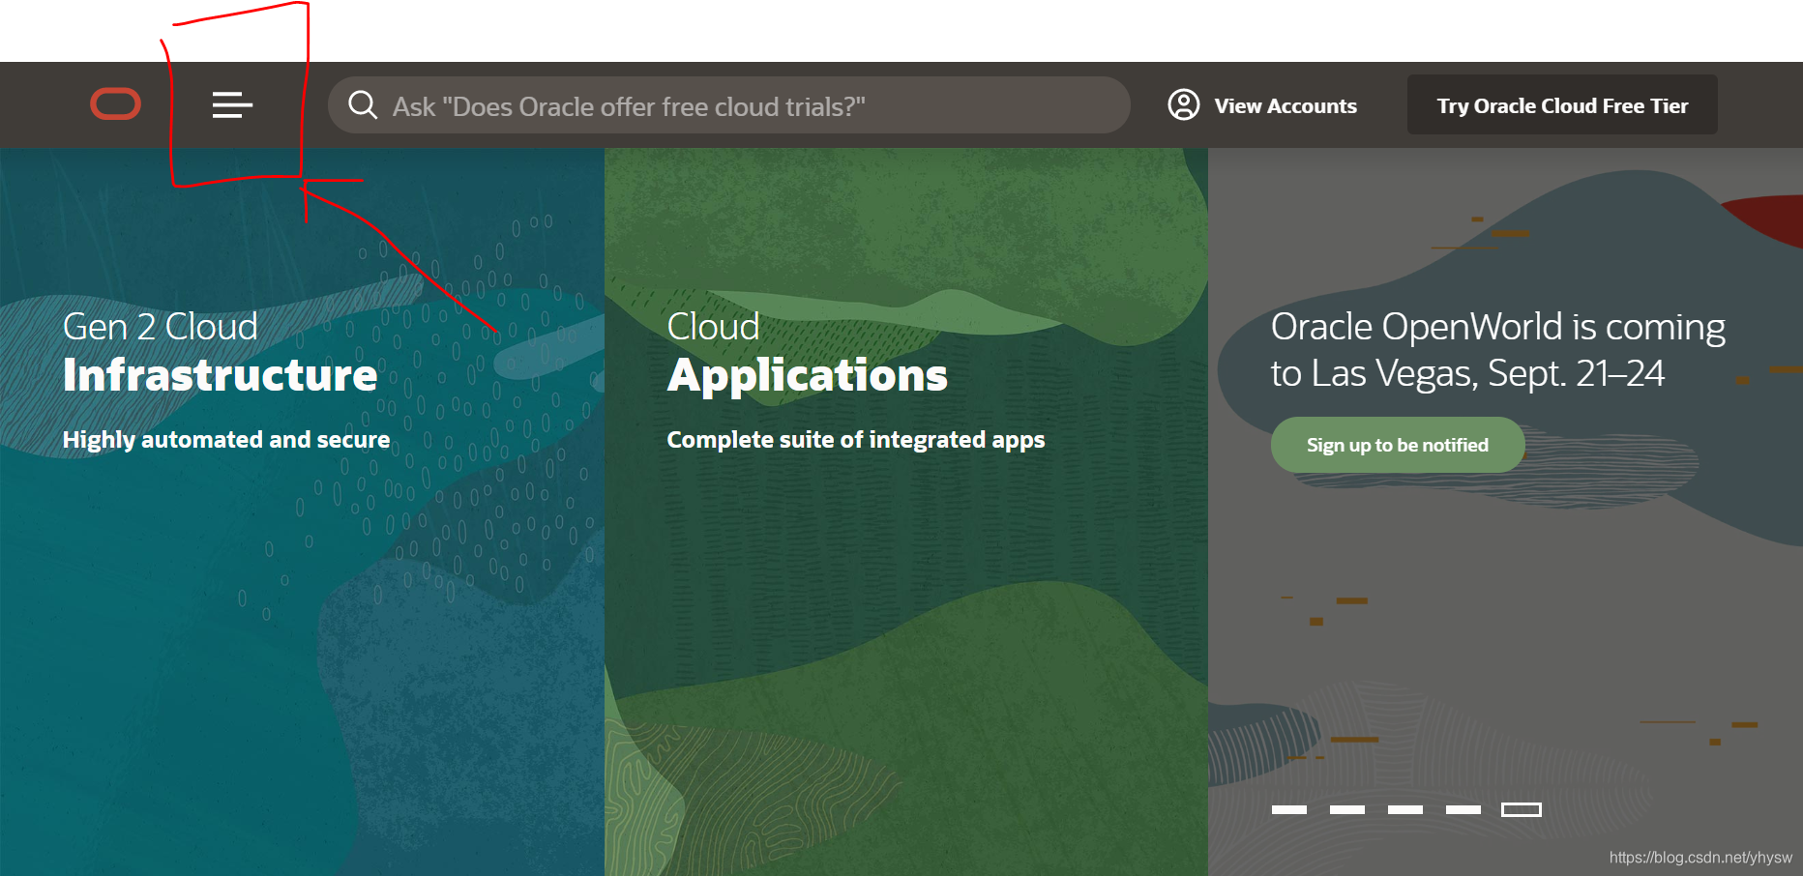The height and width of the screenshot is (876, 1803).
Task: Click the red Oracle logo icon
Action: [x=116, y=104]
